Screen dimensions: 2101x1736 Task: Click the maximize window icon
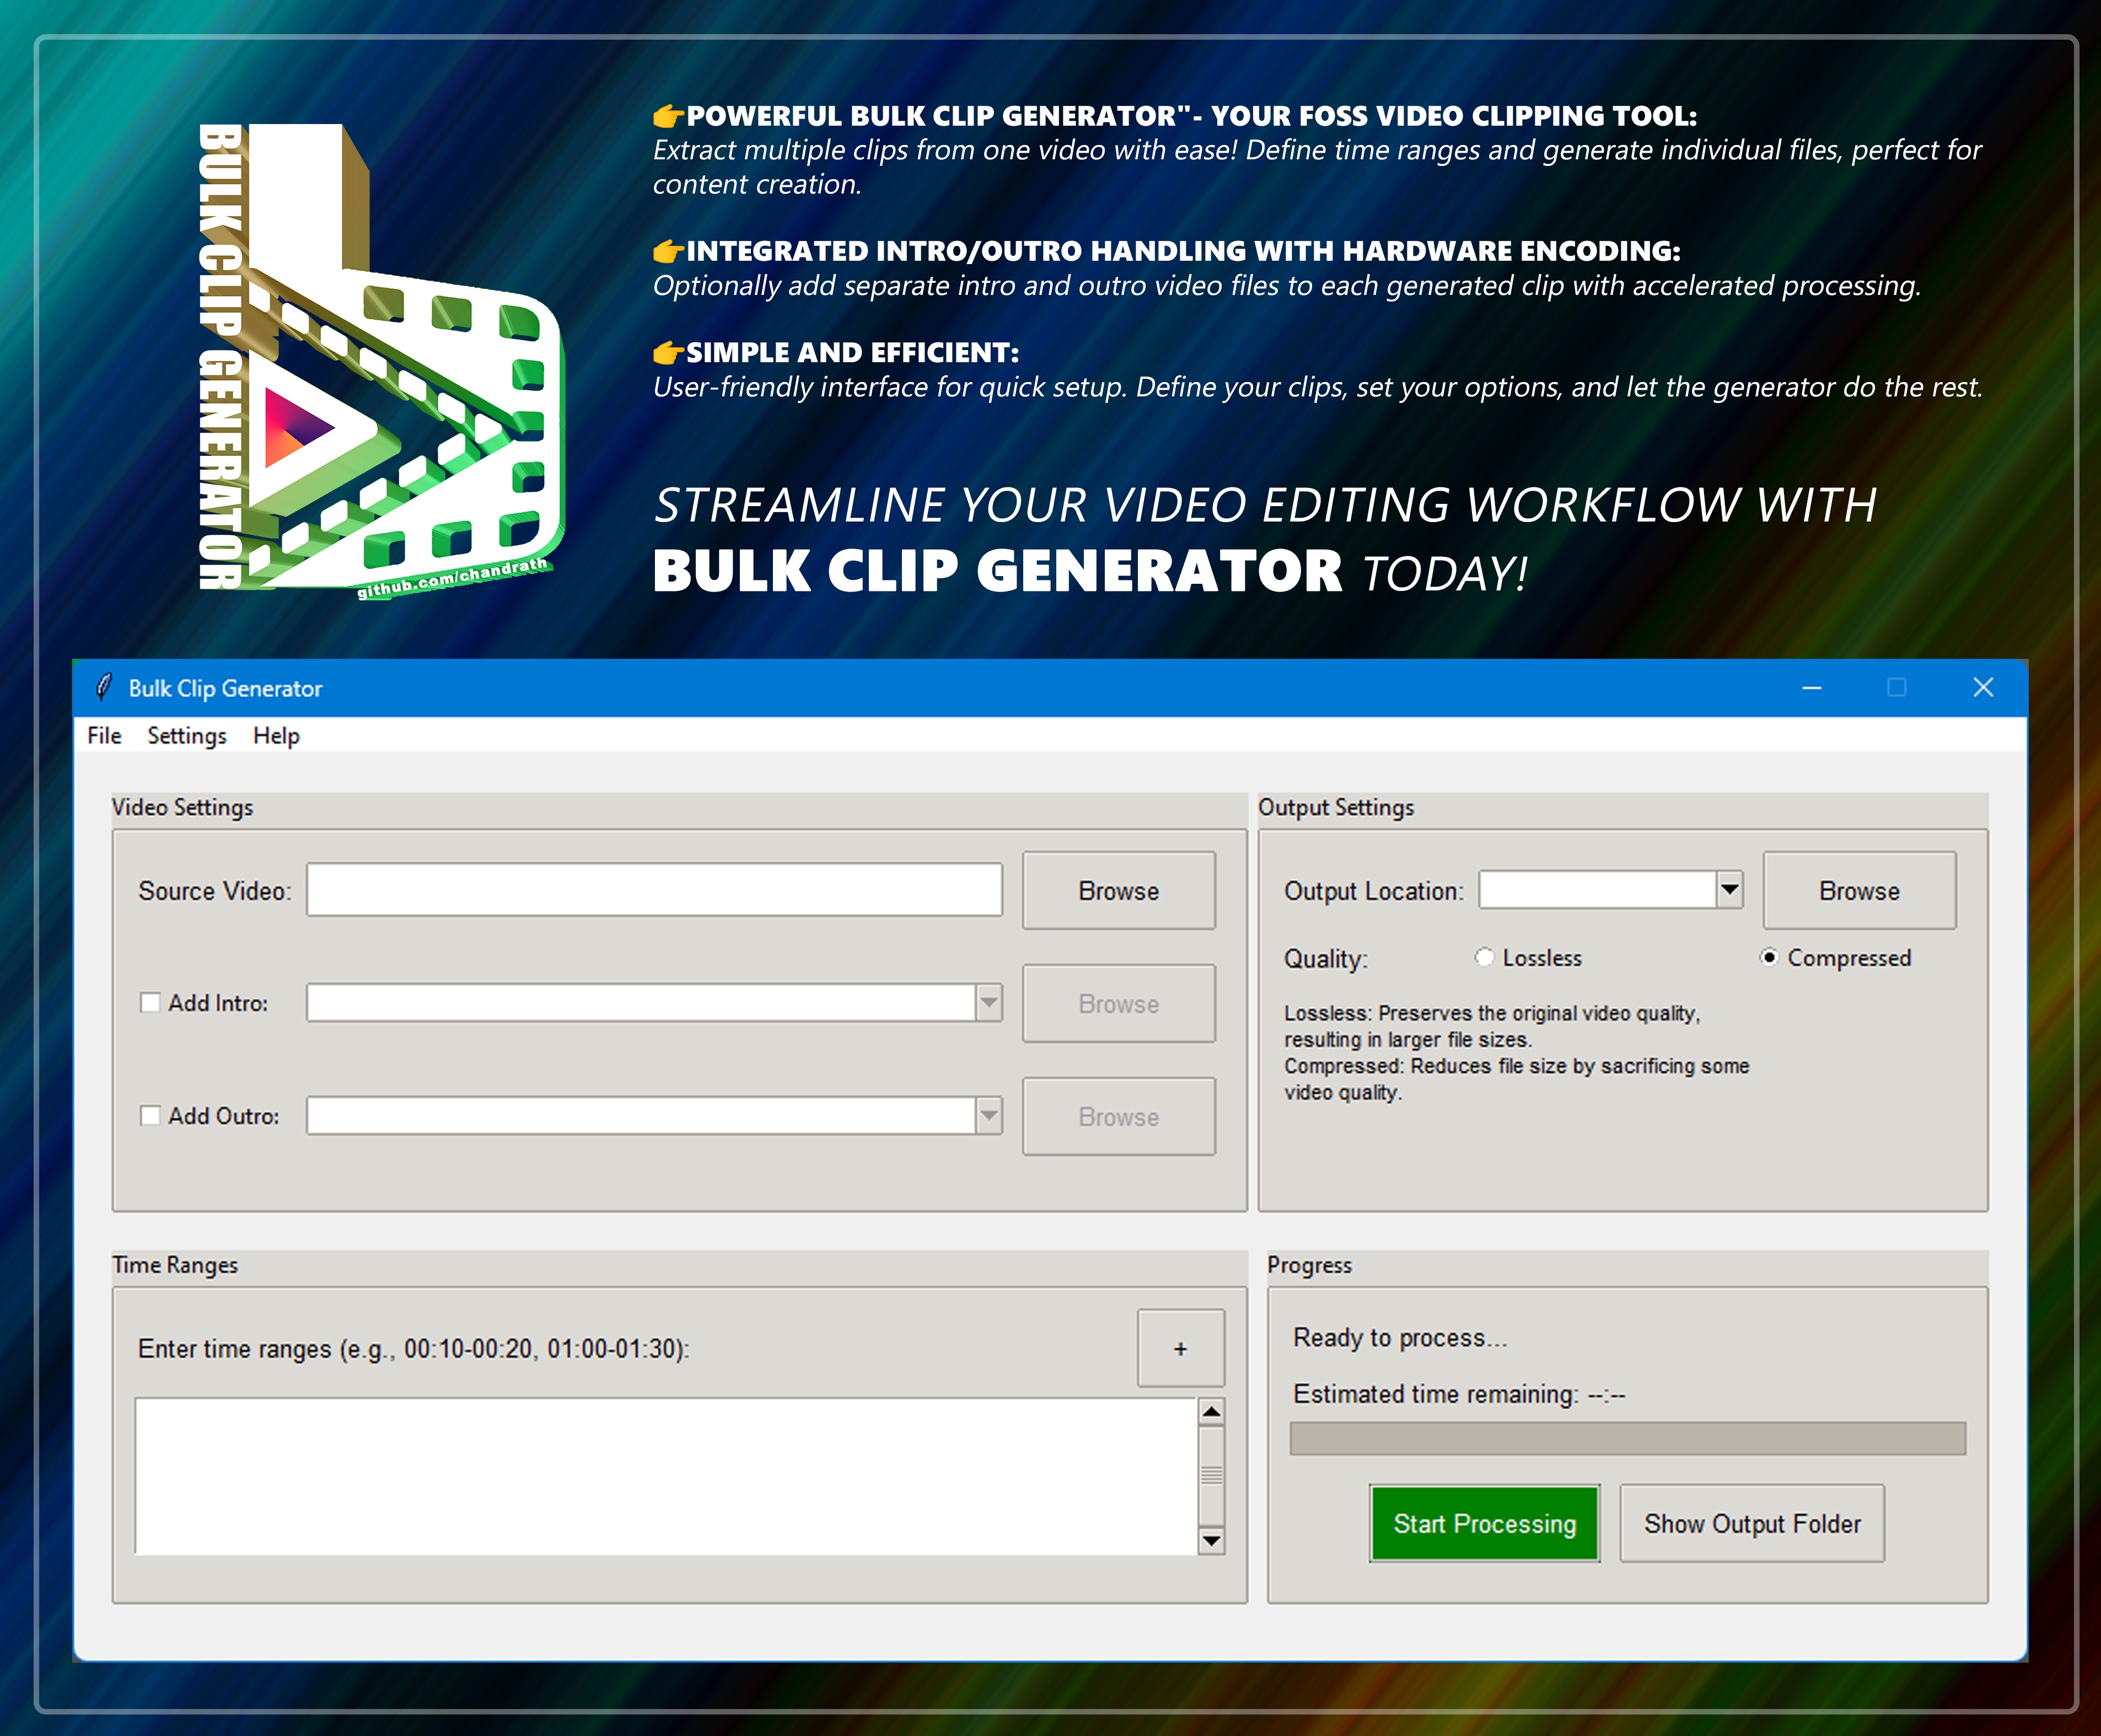[1896, 688]
